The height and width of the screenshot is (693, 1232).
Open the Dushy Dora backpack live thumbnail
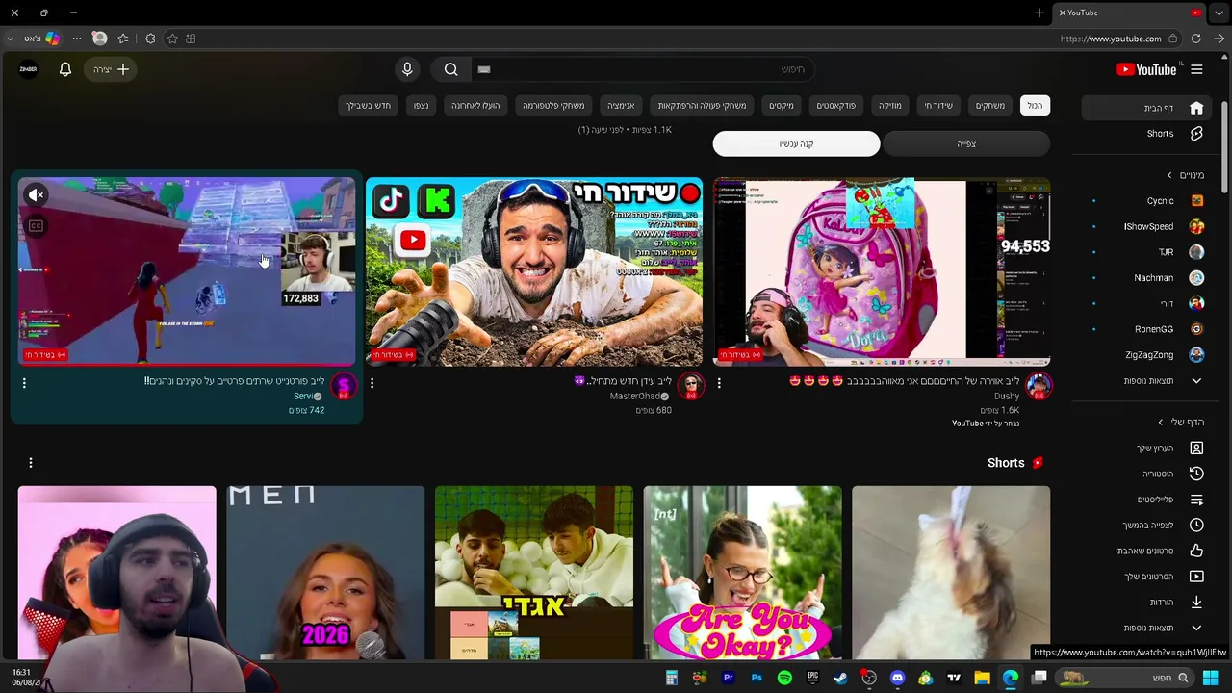882,271
